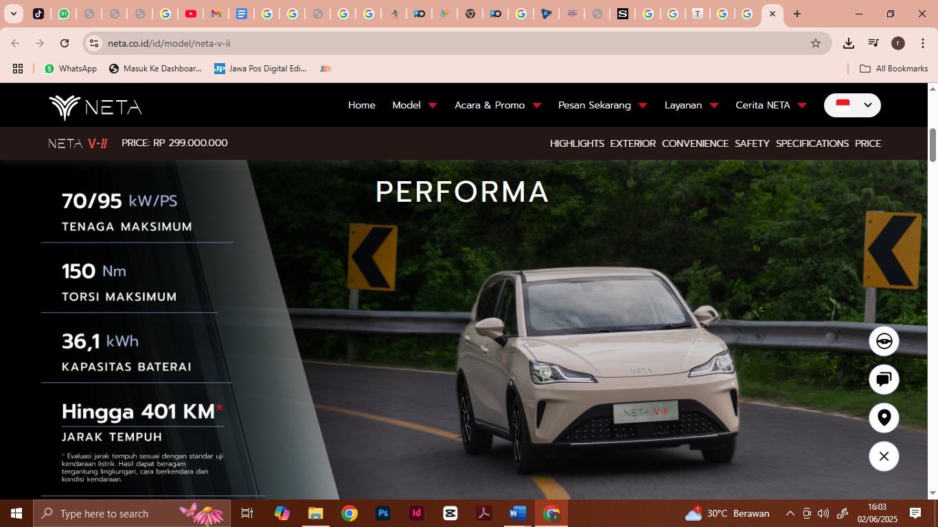Open the Chrome profile avatar

898,43
